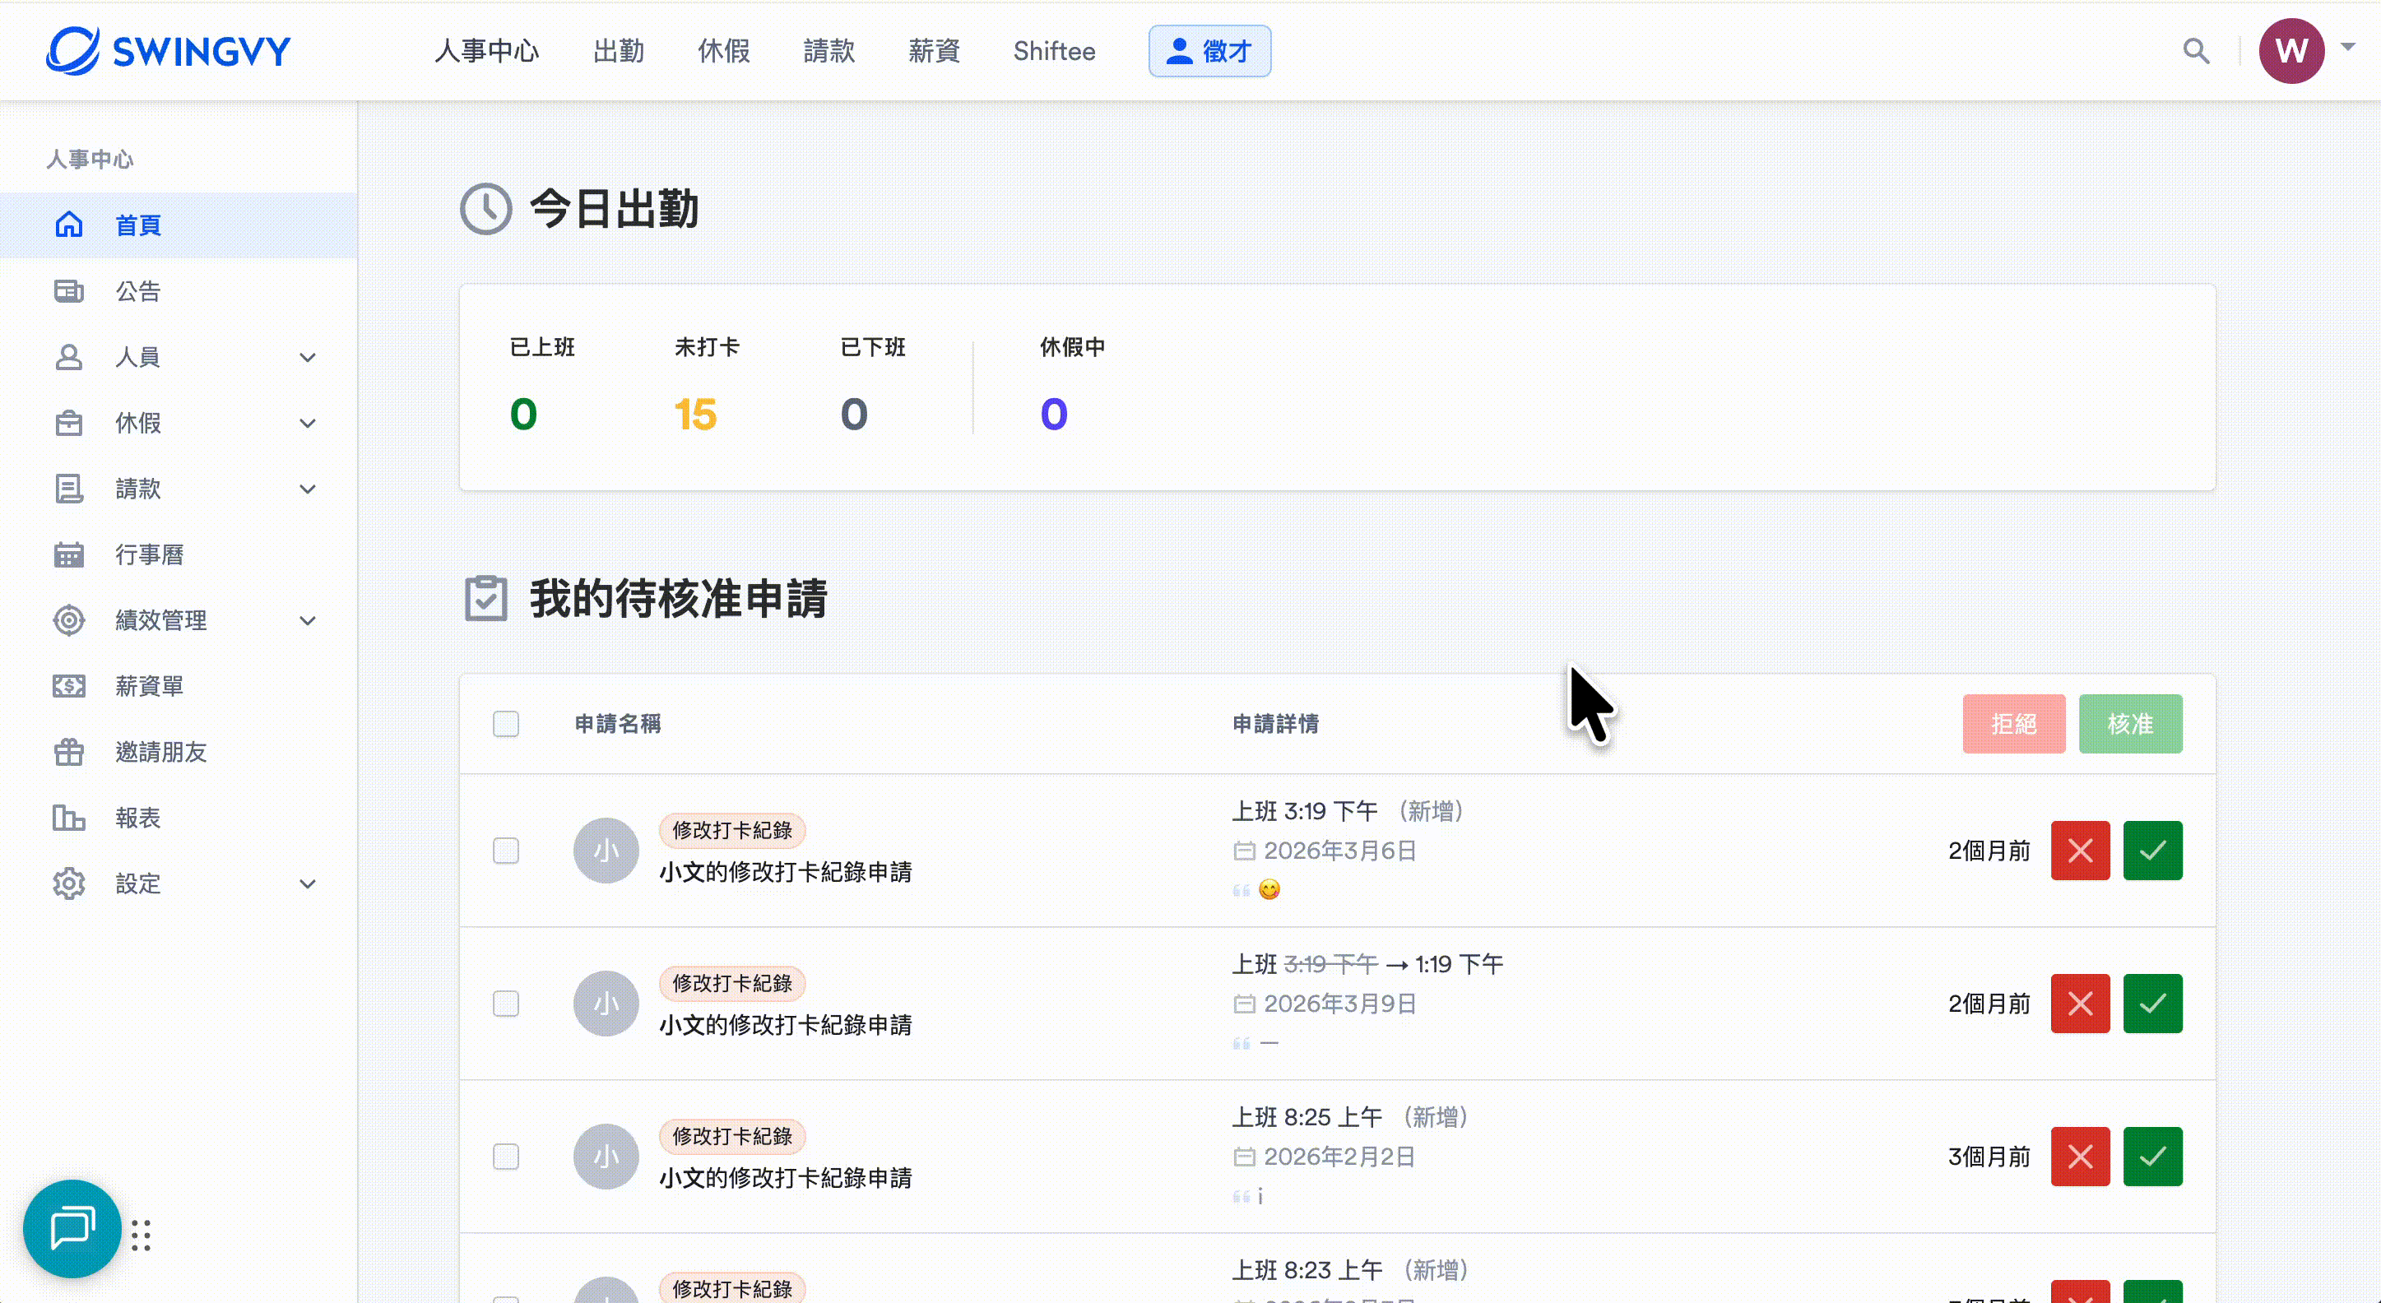
Task: Click the 我的待核准申請 heading
Action: [679, 598]
